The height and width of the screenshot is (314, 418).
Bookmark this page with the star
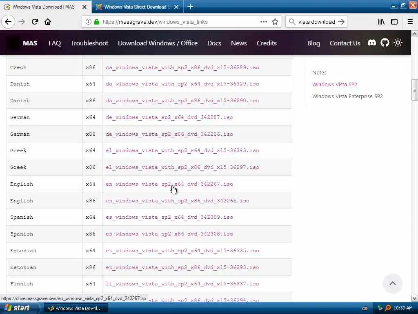click(275, 22)
